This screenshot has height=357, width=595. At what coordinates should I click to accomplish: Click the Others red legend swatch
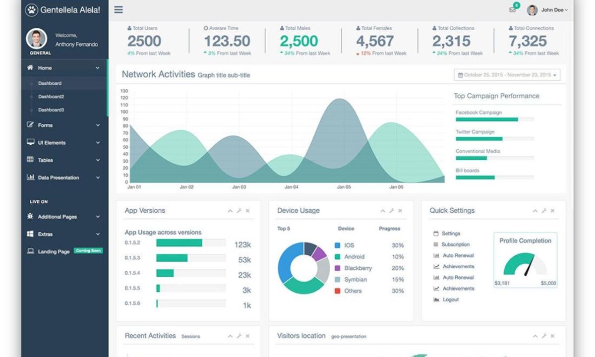point(338,291)
